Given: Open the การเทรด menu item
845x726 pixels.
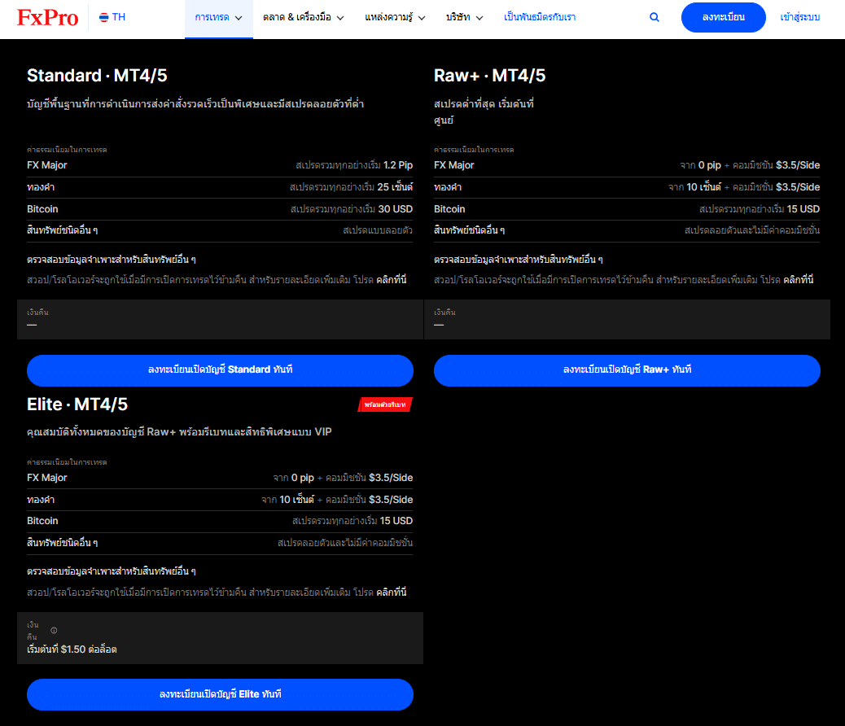Looking at the screenshot, I should click(x=219, y=18).
